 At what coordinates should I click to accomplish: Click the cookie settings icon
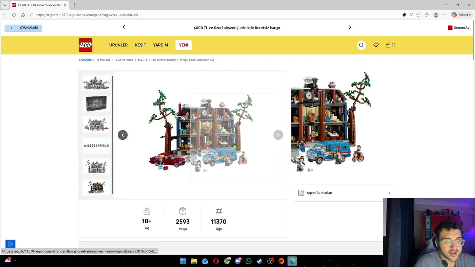point(10,244)
